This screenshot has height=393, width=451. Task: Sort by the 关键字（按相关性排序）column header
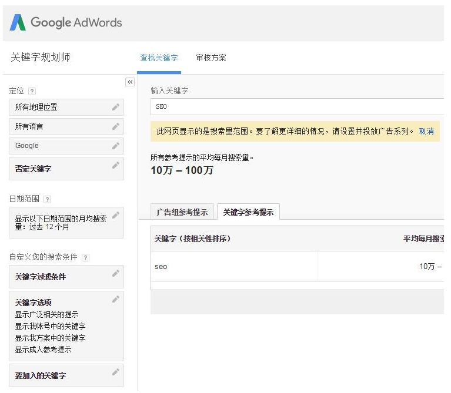192,239
